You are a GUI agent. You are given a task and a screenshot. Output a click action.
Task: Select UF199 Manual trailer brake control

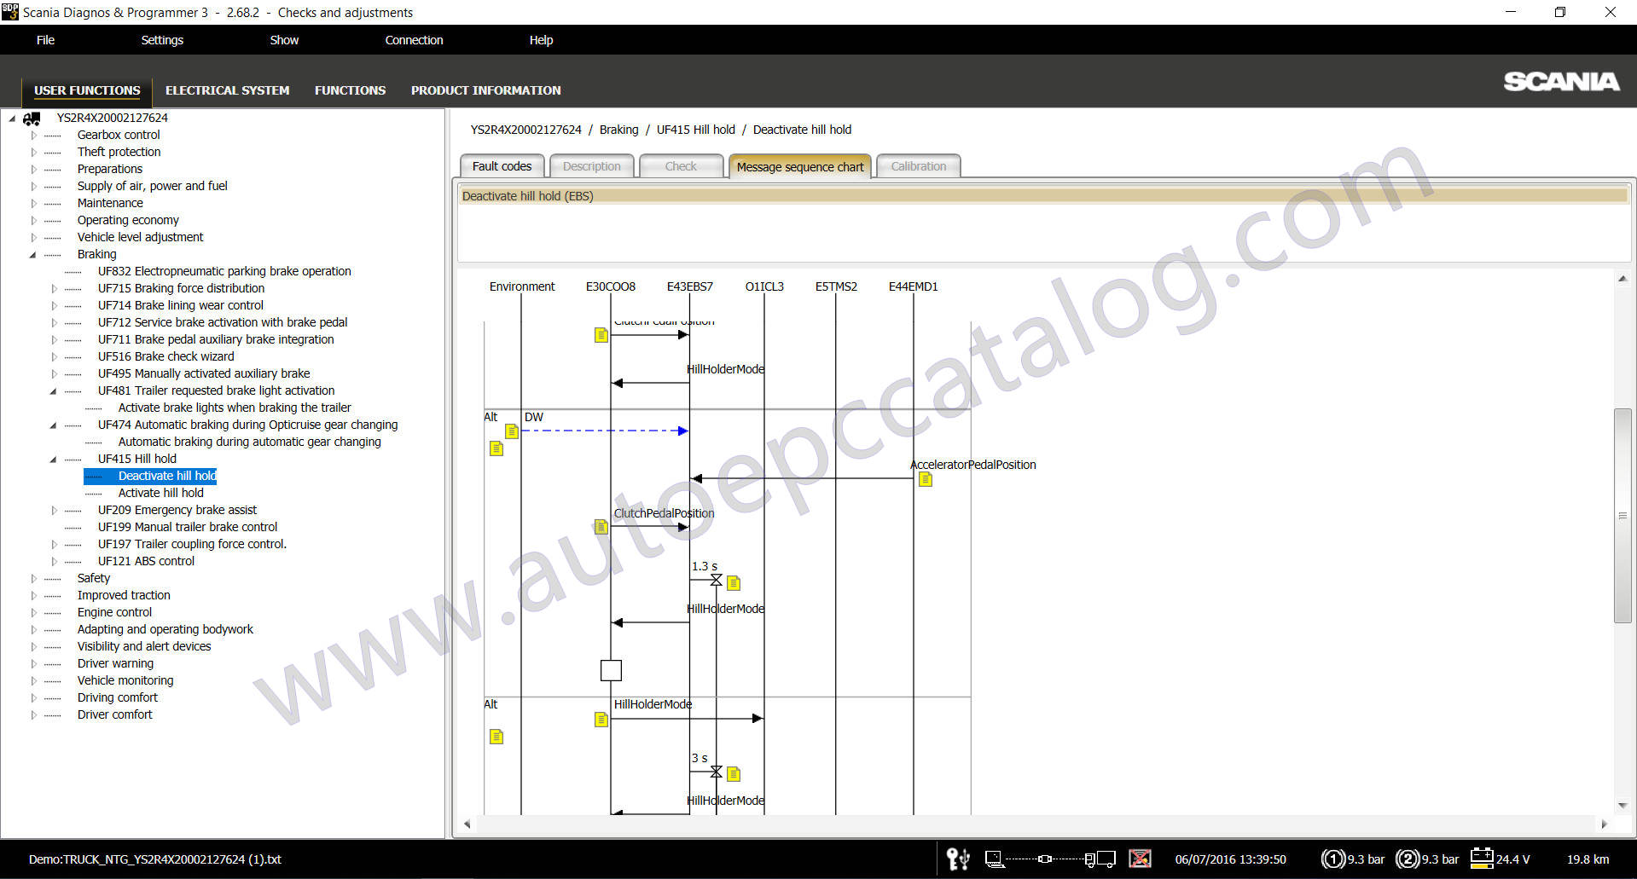pyautogui.click(x=187, y=527)
